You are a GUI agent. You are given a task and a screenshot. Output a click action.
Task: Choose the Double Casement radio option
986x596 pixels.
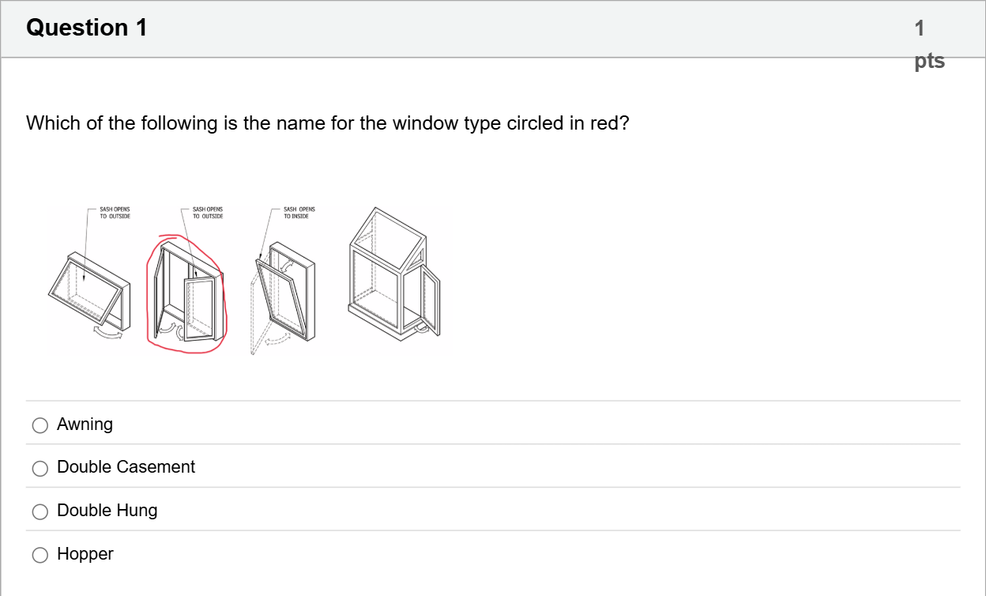pos(40,468)
